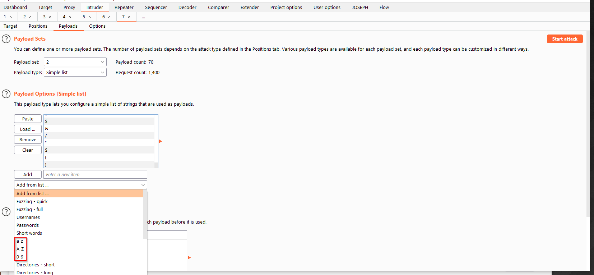Open User options tab
Screen dimensions: 594x275
(x=327, y=8)
